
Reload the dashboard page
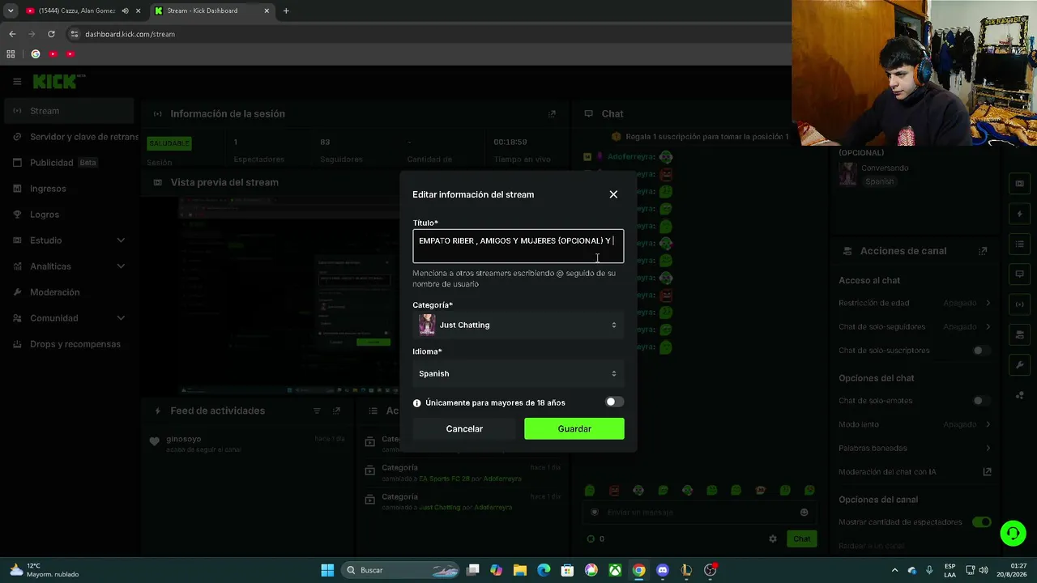(51, 34)
